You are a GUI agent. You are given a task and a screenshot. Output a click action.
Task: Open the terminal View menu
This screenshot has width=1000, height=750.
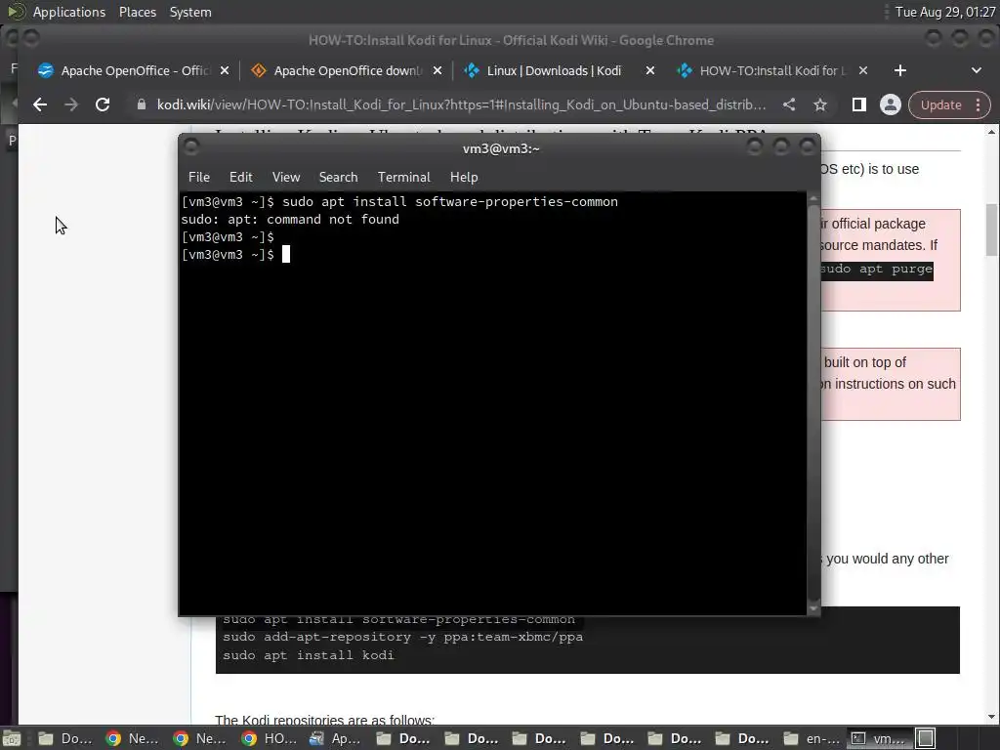[x=286, y=178]
